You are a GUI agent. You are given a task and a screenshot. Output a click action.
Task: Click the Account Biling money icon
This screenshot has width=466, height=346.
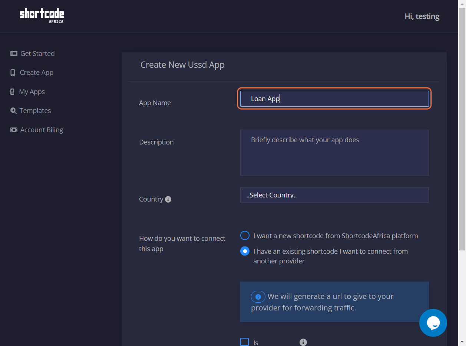click(14, 130)
